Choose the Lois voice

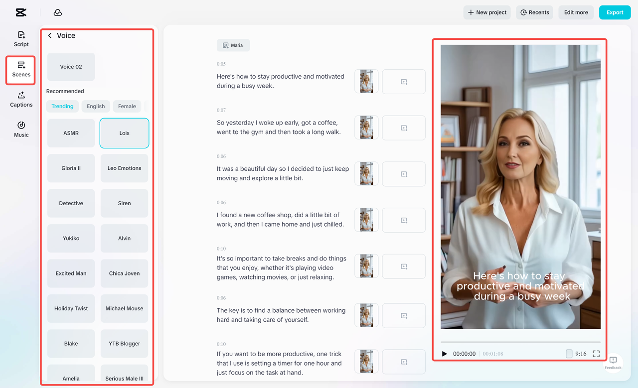point(124,133)
